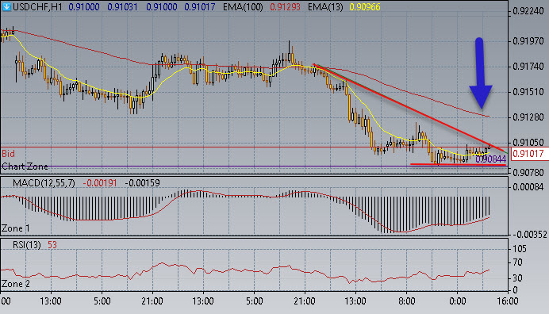
Task: Click the 0.91280 price scale label
Action: (x=528, y=117)
